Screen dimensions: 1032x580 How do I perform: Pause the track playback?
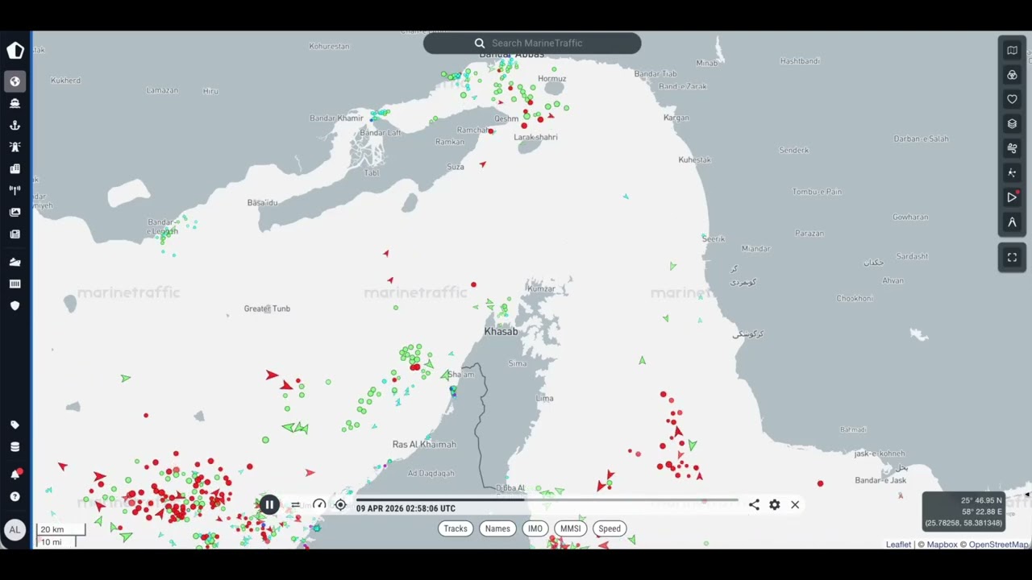coord(269,505)
